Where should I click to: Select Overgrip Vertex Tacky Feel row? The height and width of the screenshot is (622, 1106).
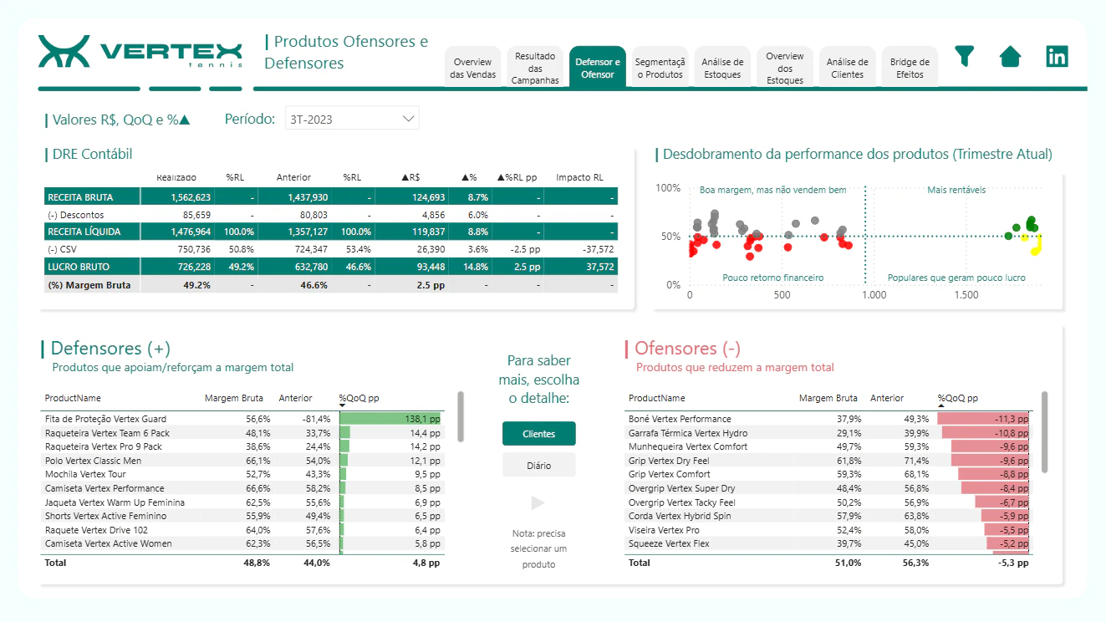click(828, 502)
